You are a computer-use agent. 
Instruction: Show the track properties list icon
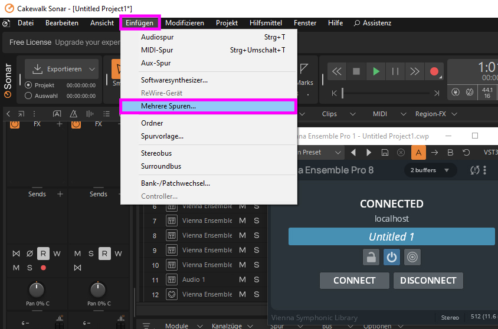coord(106,114)
